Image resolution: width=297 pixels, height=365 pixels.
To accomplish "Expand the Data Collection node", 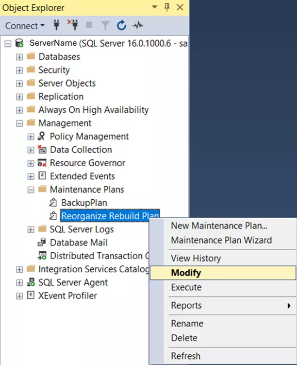I will (31, 150).
